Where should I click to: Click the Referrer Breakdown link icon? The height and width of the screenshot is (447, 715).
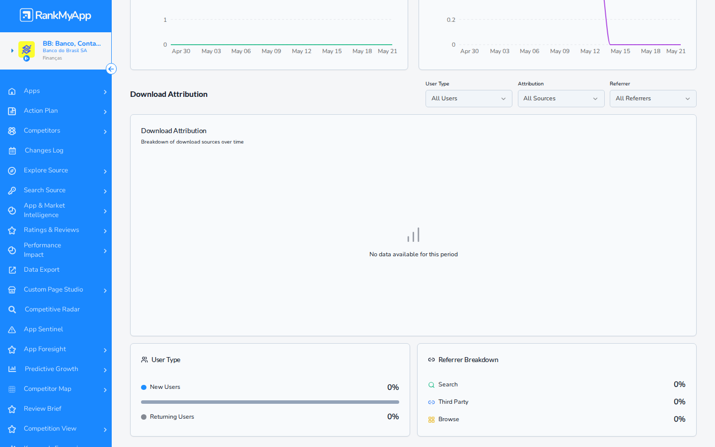(x=431, y=360)
